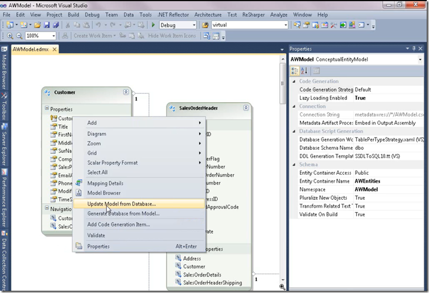429x293 pixels.
Task: Open the ReSharper menu
Action: pyautogui.click(x=253, y=15)
